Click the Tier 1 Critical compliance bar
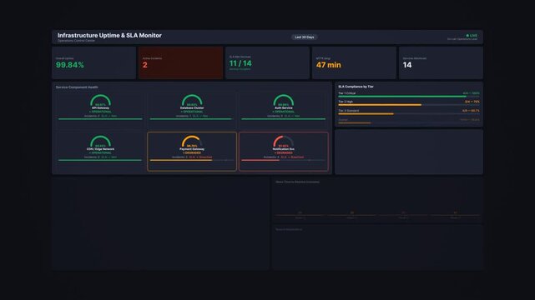The image size is (535, 300). pyautogui.click(x=409, y=97)
